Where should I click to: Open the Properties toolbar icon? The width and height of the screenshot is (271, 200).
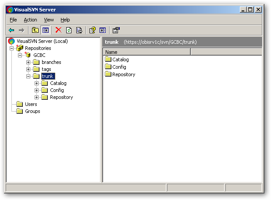pyautogui.click(x=116, y=30)
